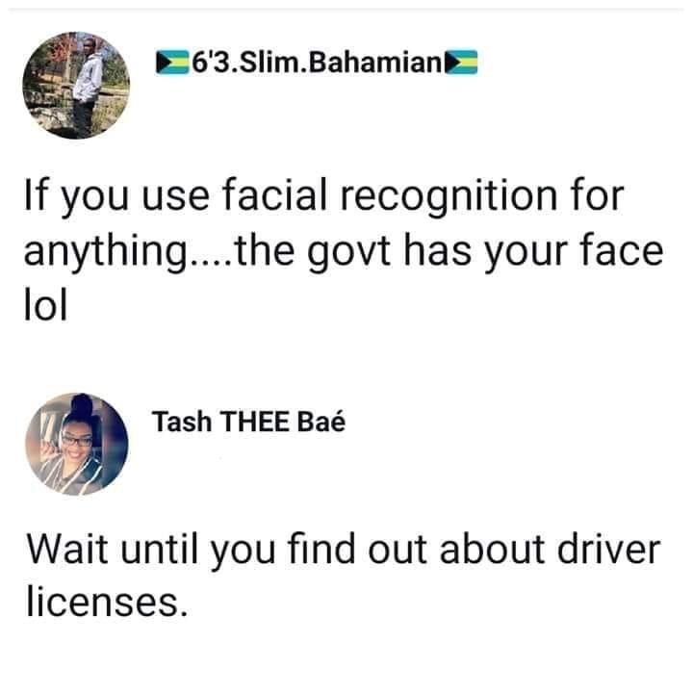
Task: Click the word "licenses." in the reply
Action: (107, 603)
